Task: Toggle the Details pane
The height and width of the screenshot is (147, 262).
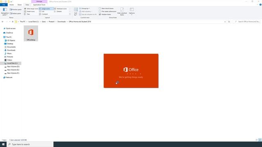Action: click(16, 13)
